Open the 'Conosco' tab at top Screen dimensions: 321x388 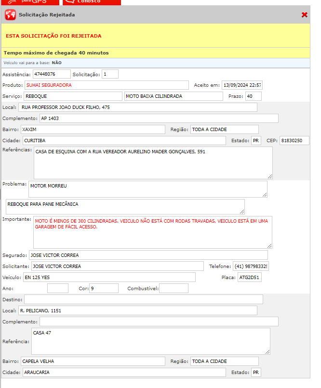click(93, 2)
